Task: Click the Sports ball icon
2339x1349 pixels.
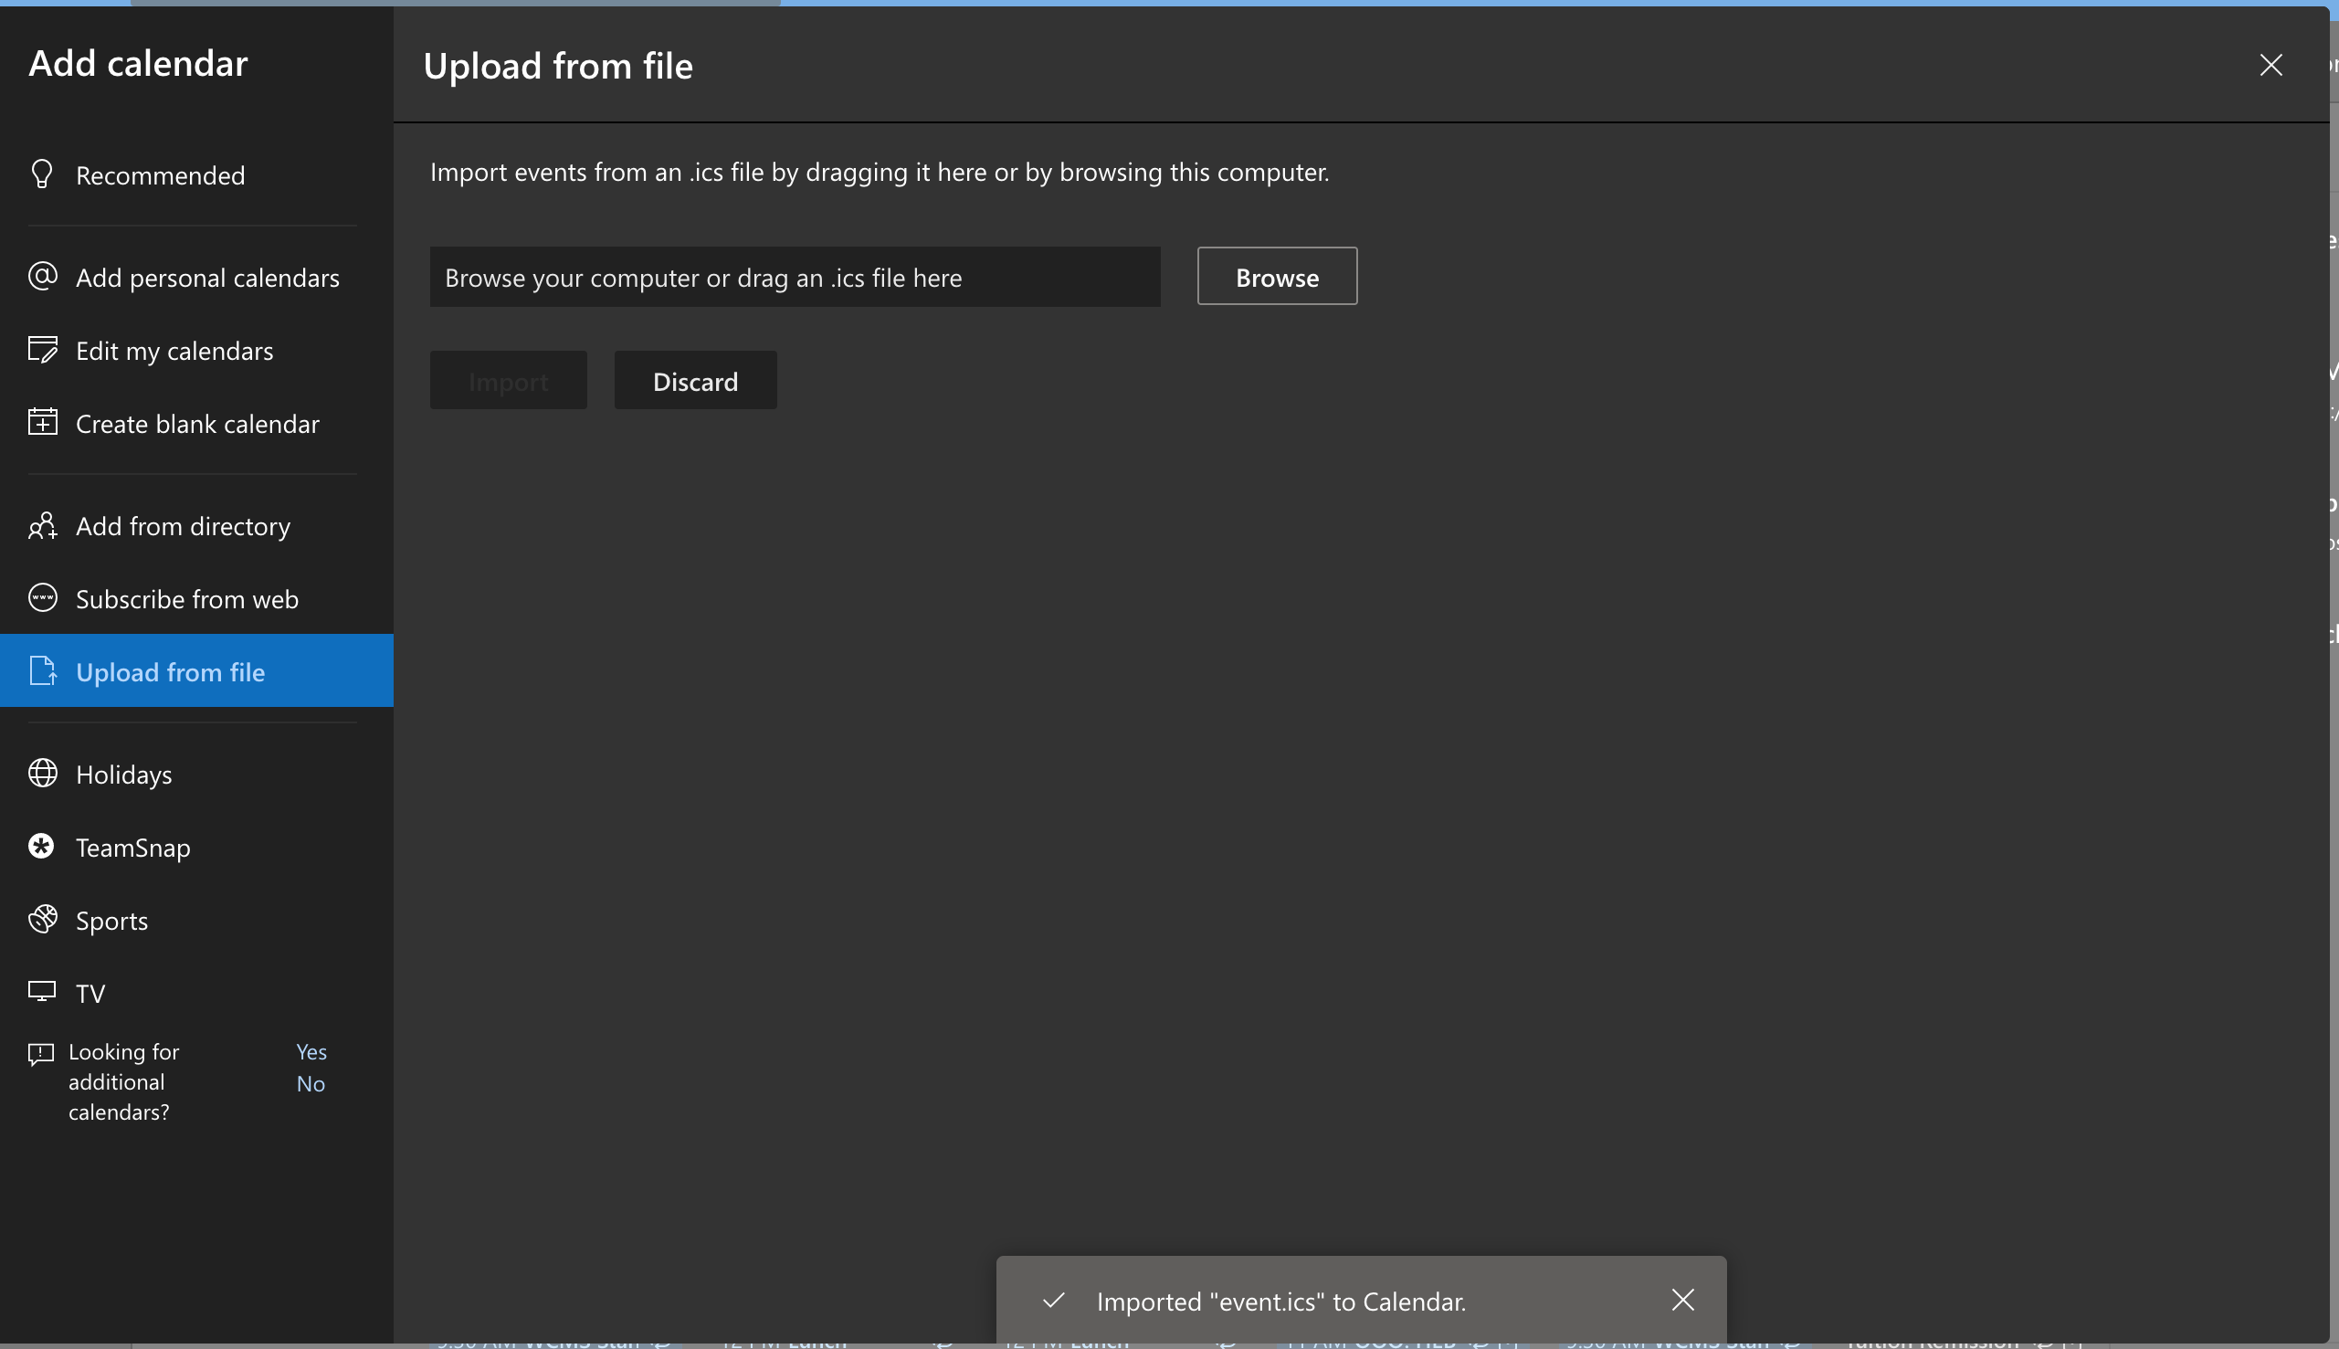Action: (43, 919)
